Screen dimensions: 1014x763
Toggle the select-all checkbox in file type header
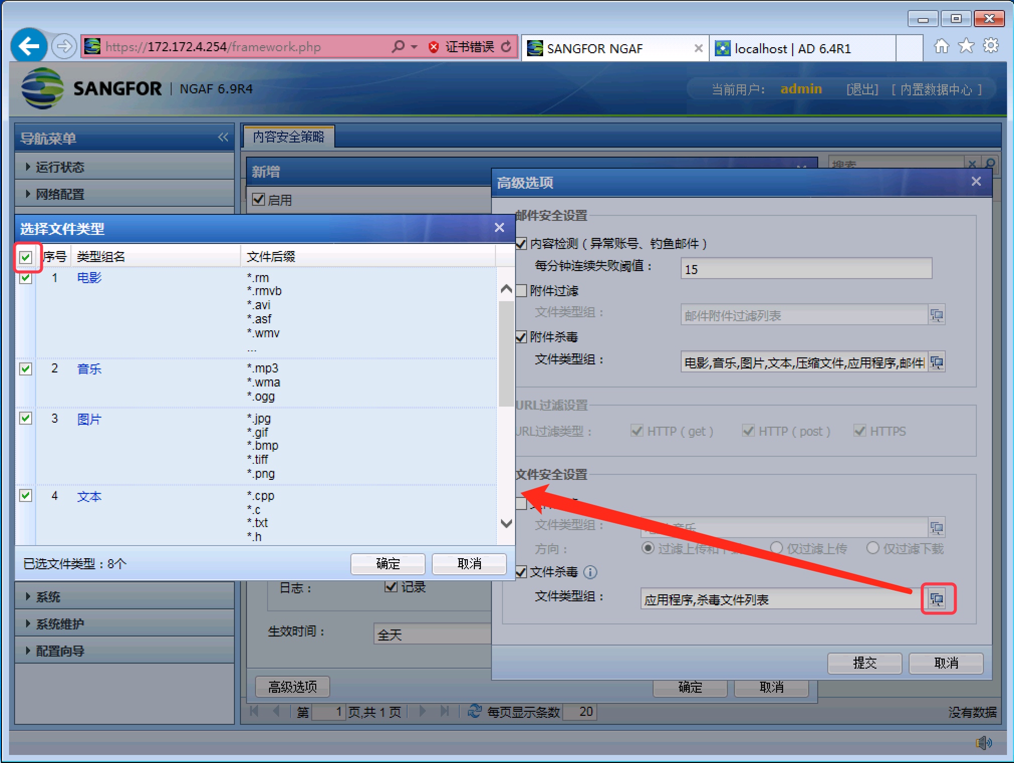pos(26,258)
